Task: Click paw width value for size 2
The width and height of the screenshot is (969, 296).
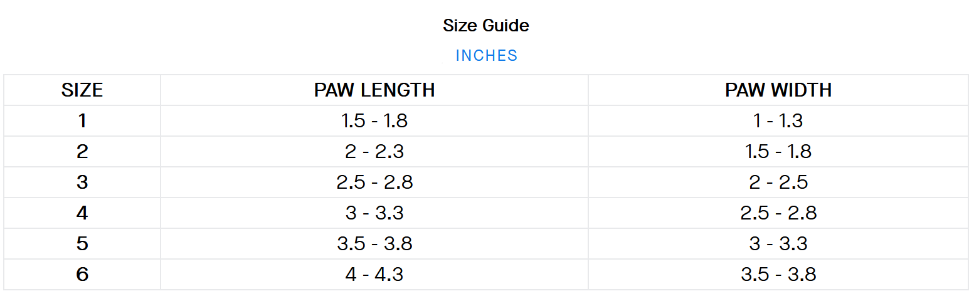Action: pyautogui.click(x=778, y=151)
